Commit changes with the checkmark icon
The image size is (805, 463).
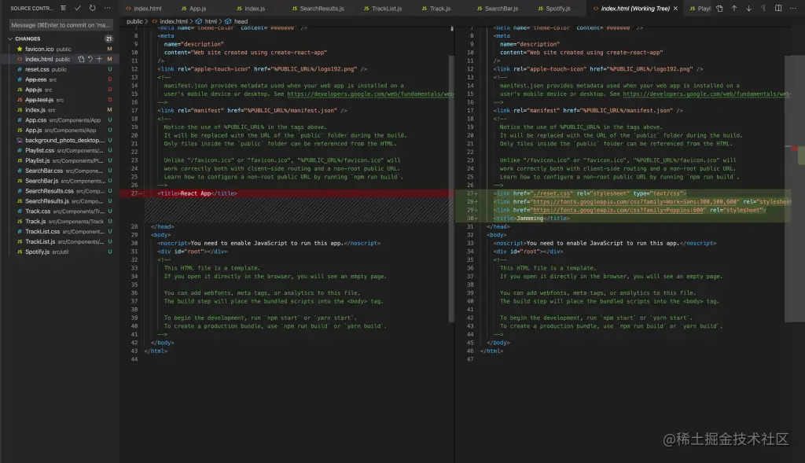tap(78, 8)
